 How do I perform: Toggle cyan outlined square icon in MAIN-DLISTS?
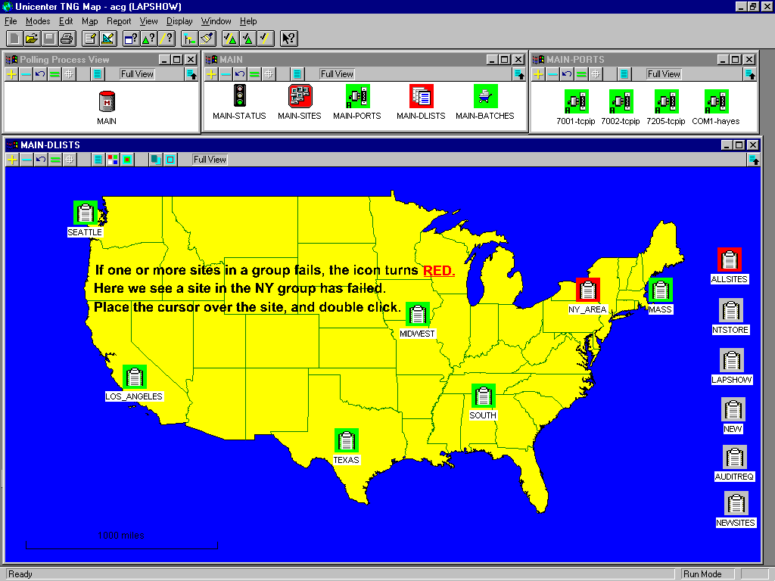[x=170, y=160]
